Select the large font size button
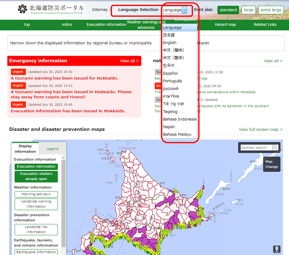Image resolution: width=289 pixels, height=255 pixels. coord(249,10)
